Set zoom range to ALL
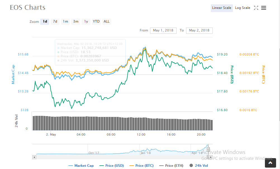The height and width of the screenshot is (169, 280). [x=107, y=21]
